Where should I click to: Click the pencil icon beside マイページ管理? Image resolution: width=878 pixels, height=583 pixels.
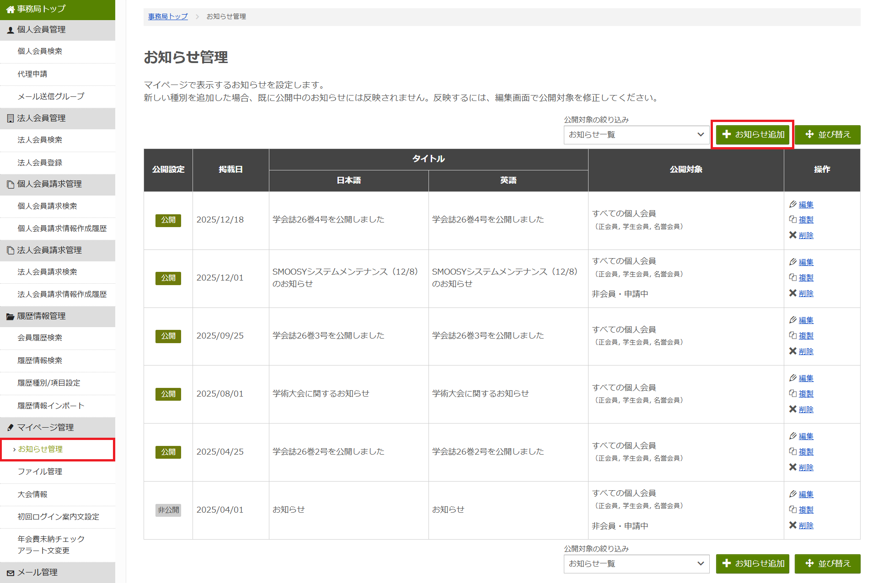pos(10,428)
